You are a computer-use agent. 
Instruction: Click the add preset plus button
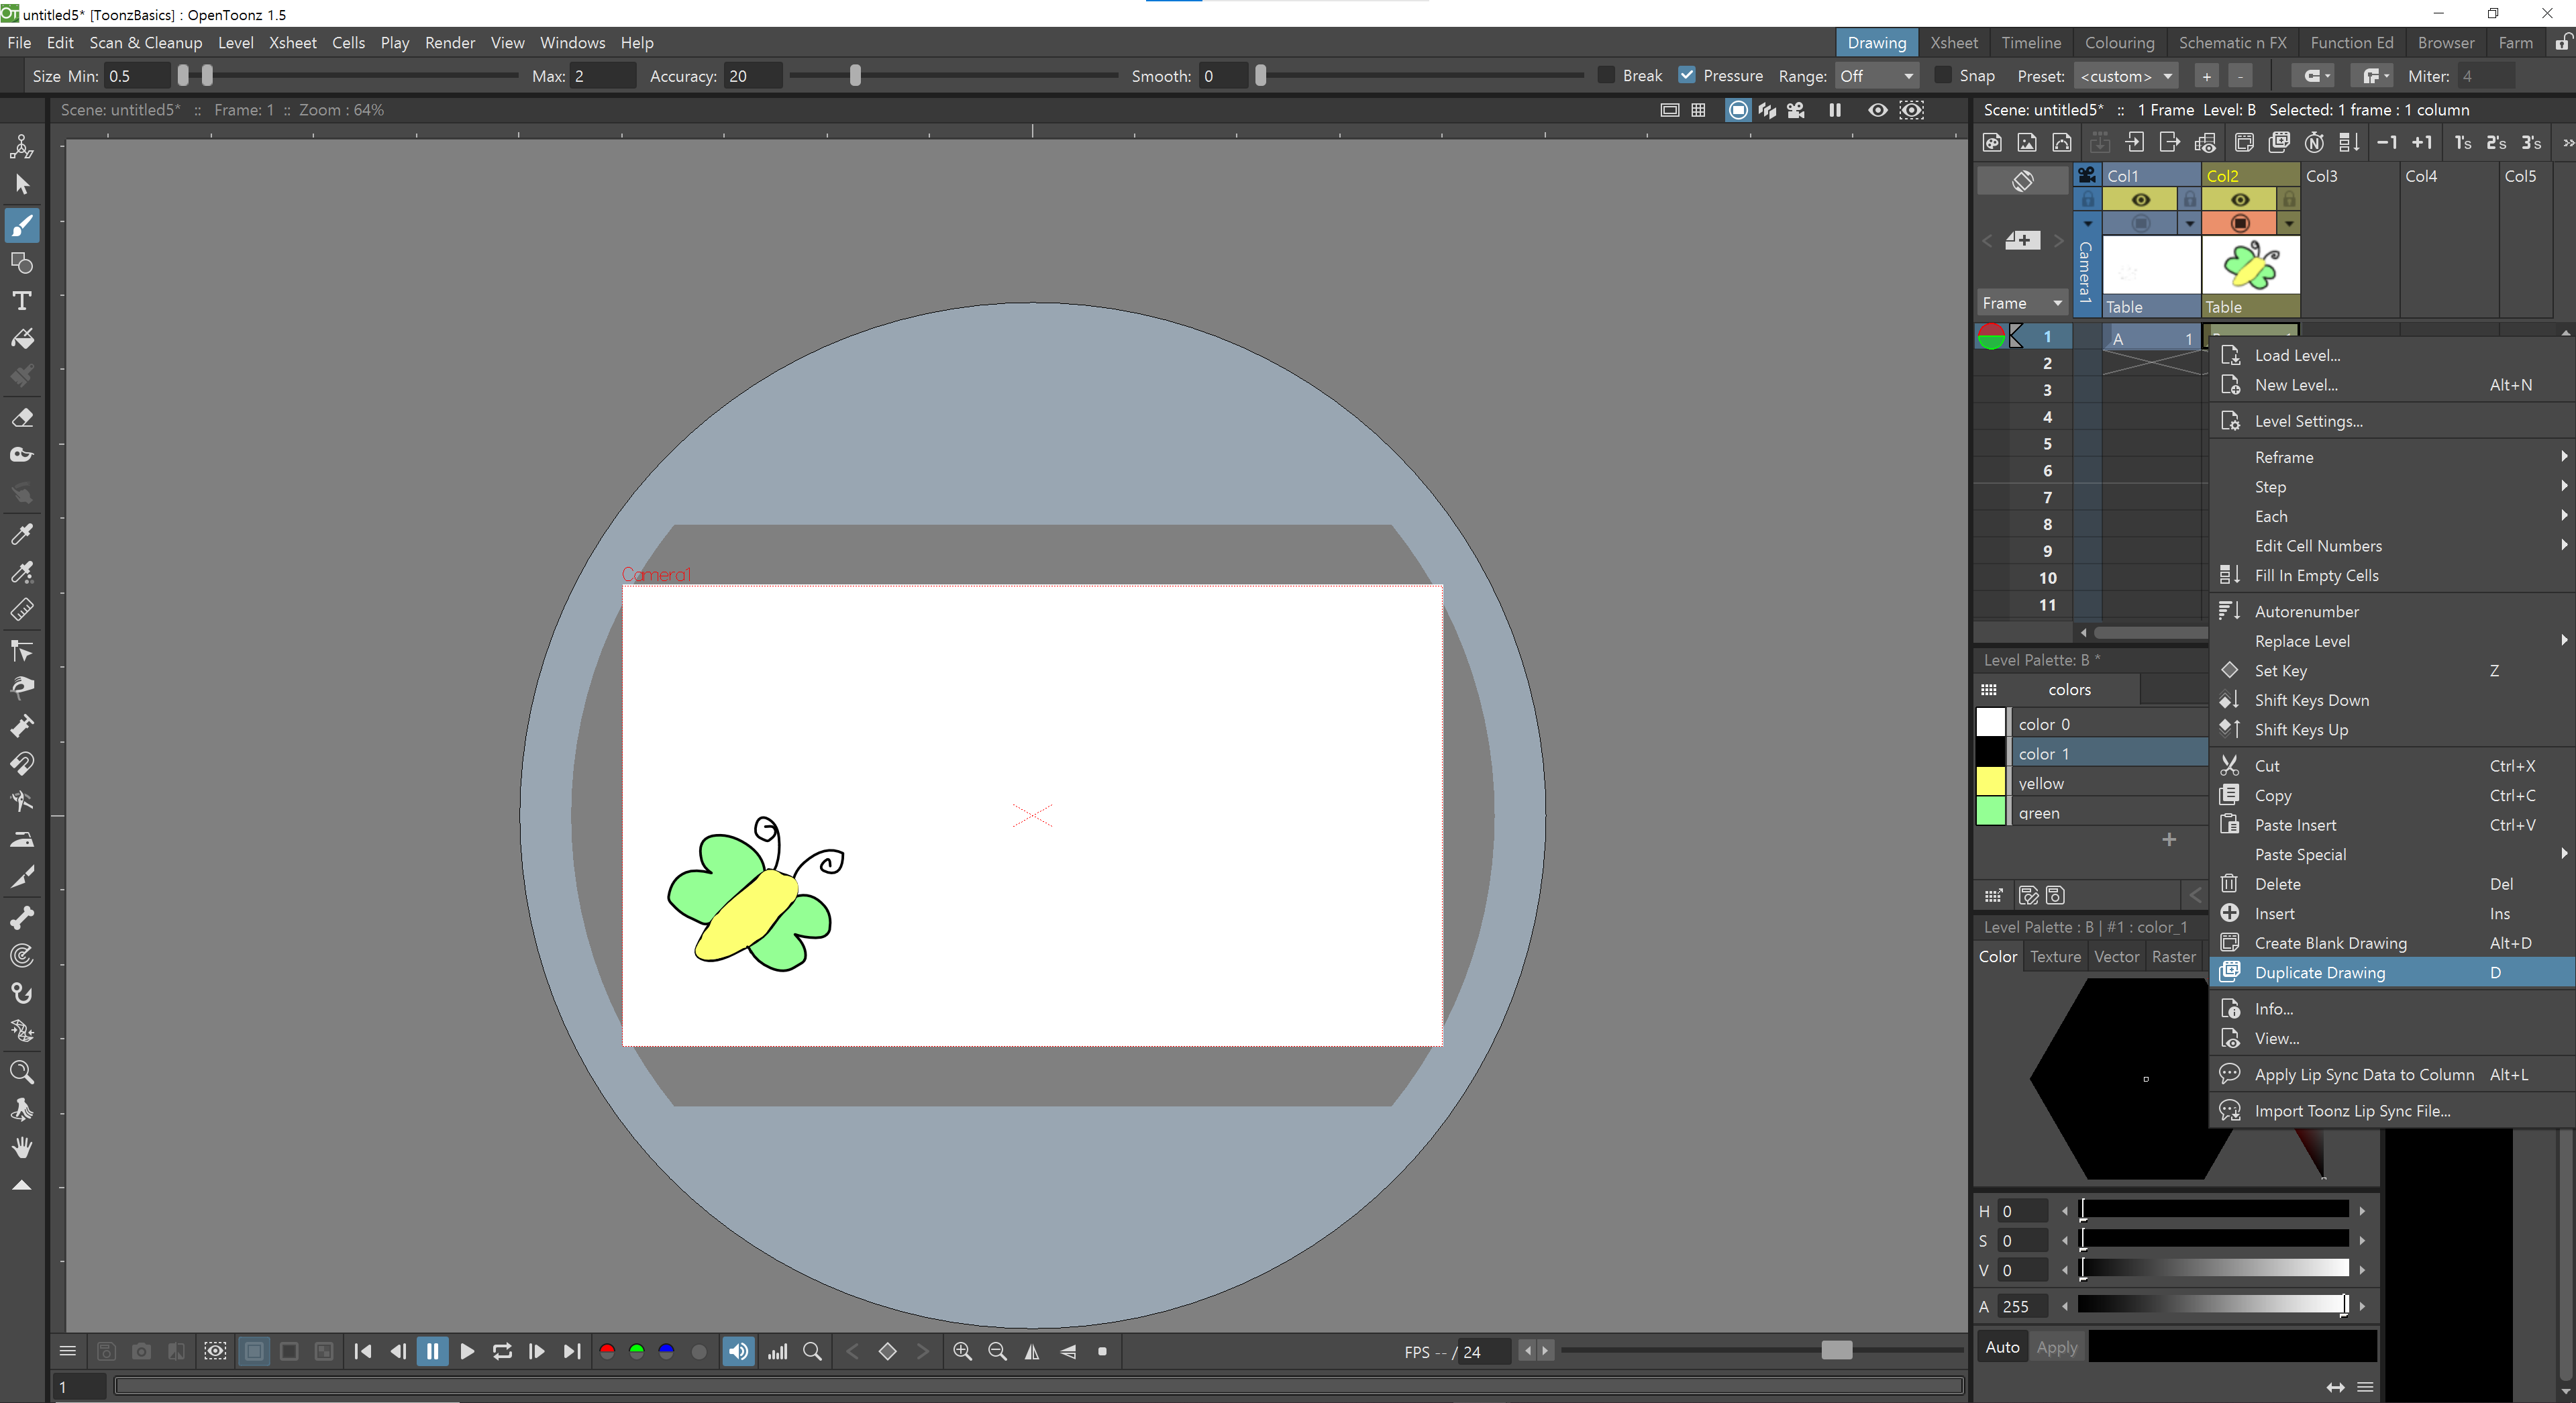tap(2206, 76)
